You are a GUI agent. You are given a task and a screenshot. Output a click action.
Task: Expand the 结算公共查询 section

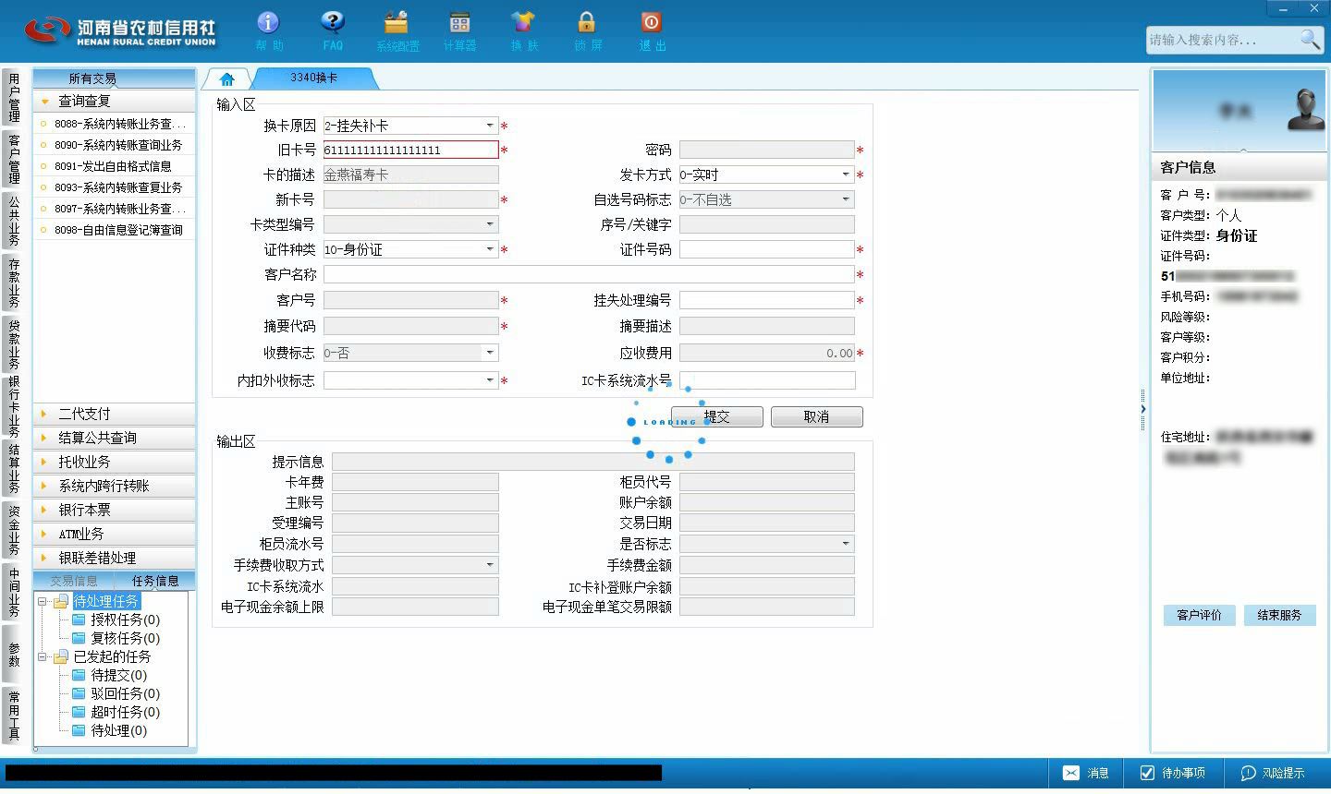coord(115,438)
